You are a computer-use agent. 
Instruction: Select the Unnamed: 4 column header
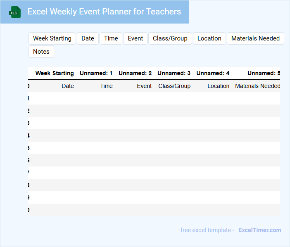click(x=212, y=73)
